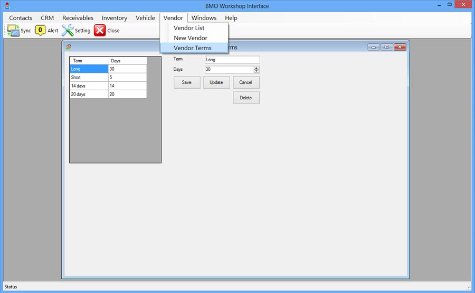
Task: Choose Vendor Terms from menu
Action: [x=194, y=48]
